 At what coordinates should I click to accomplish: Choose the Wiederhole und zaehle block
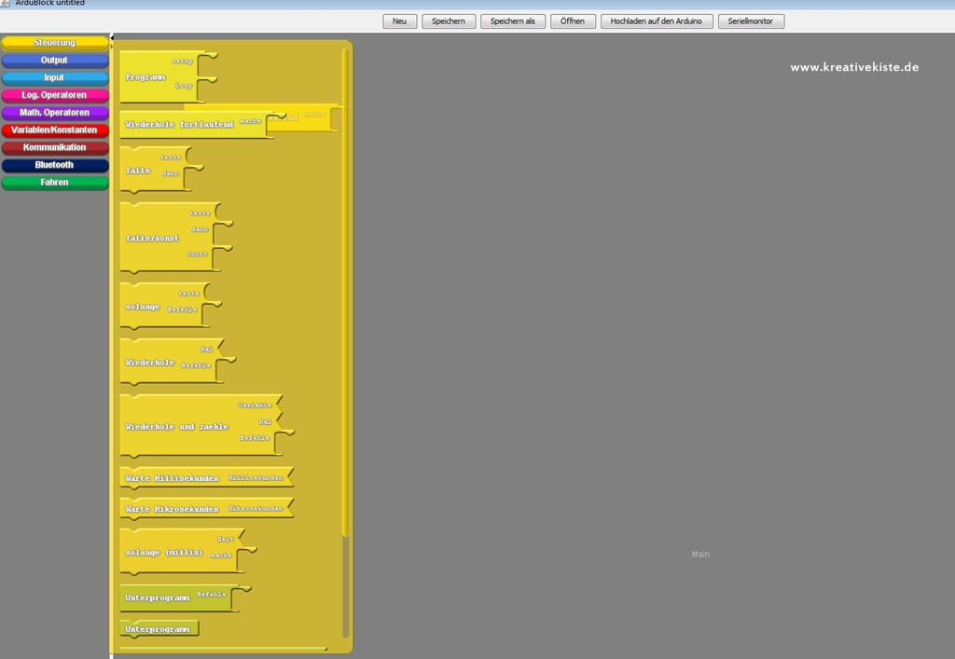coord(177,426)
